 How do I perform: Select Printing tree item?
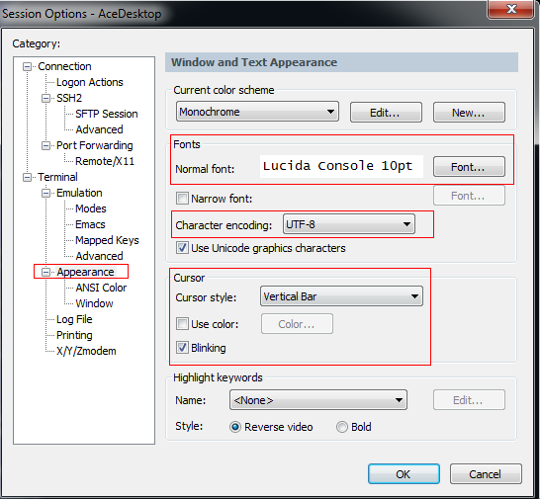(x=74, y=335)
